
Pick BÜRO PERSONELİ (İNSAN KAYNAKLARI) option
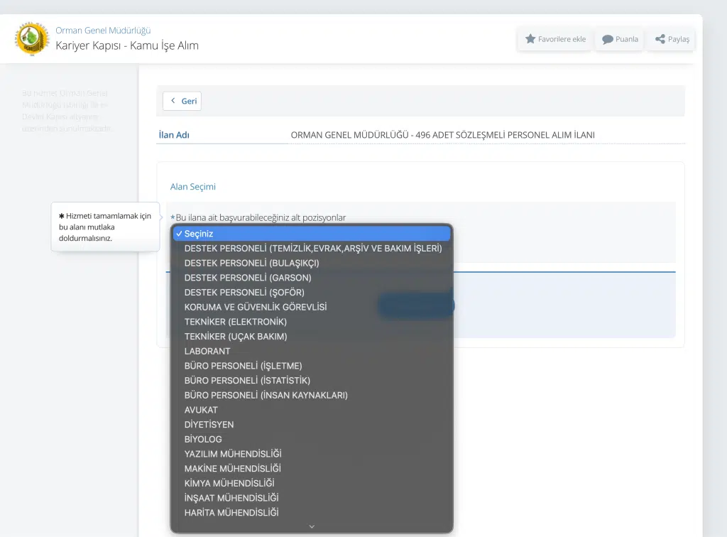click(x=266, y=395)
